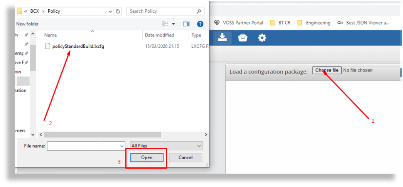The height and width of the screenshot is (187, 403).
Task: Open the settings gear in blue toolbar
Action: (x=262, y=37)
